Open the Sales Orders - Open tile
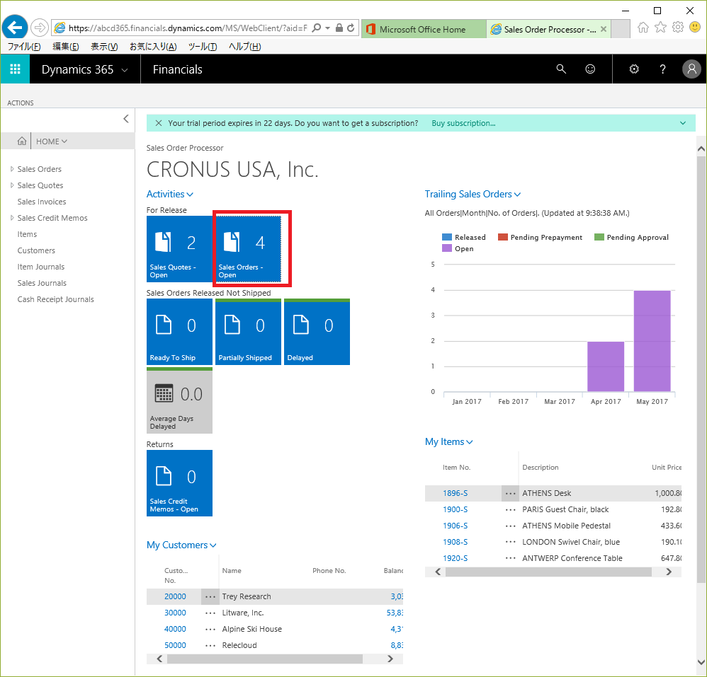The height and width of the screenshot is (677, 707). click(249, 249)
